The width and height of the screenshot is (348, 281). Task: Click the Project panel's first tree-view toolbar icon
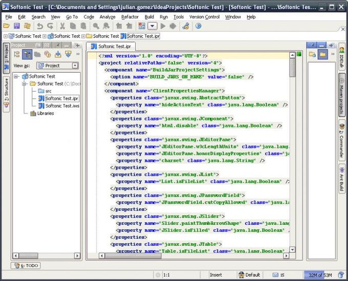click(17, 54)
